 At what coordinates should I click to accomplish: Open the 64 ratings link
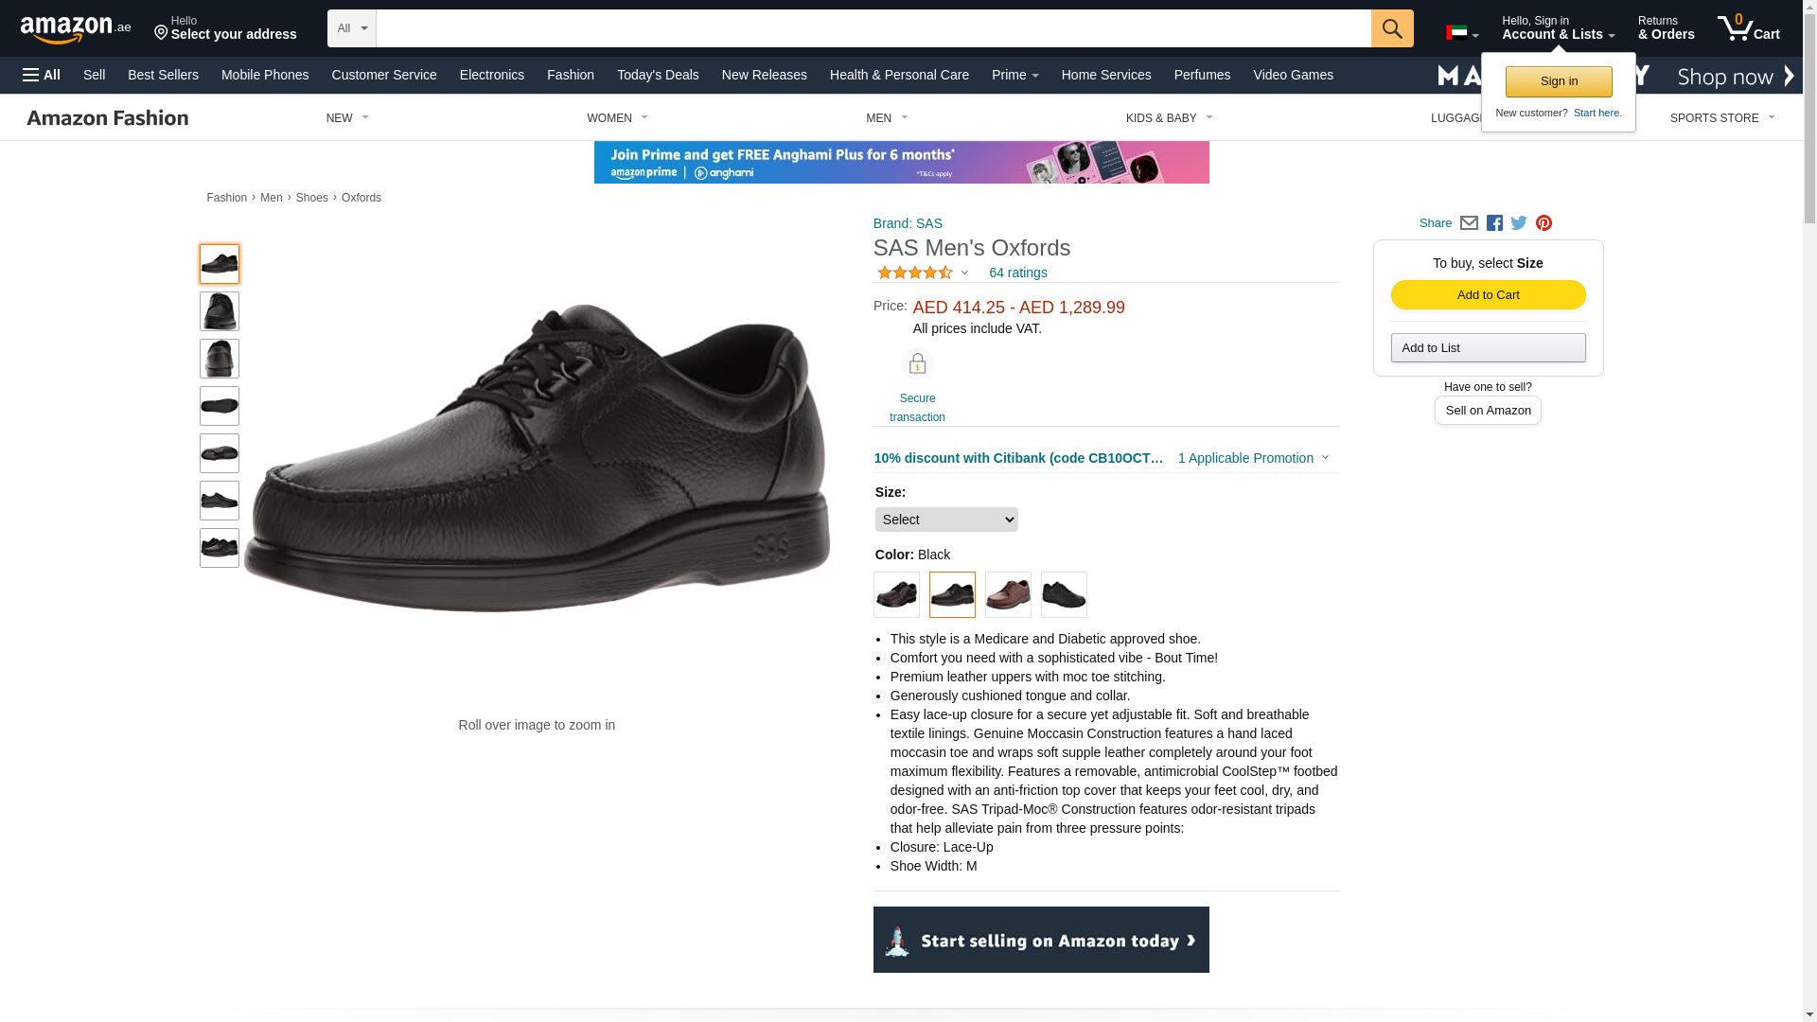tap(1018, 273)
